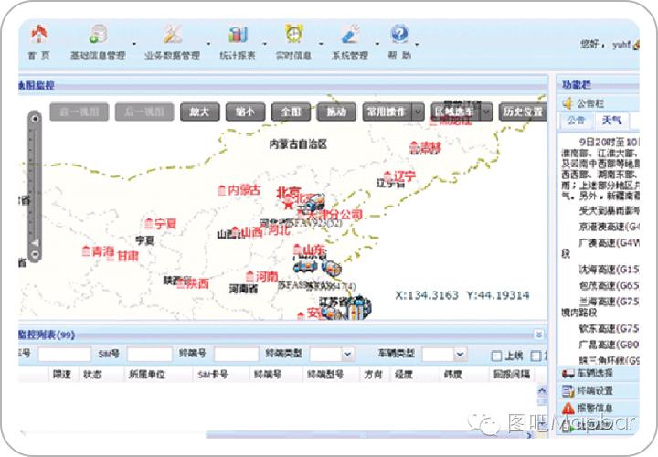
Task: Sort by 所属单位 column header
Action: coord(146,375)
